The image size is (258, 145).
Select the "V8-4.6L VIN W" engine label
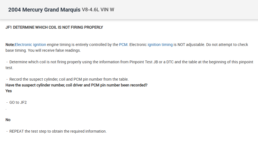click(x=98, y=10)
